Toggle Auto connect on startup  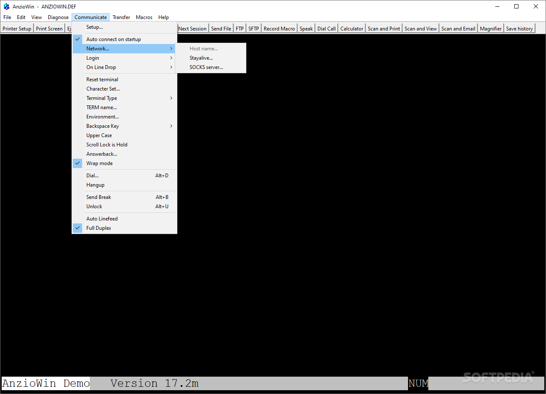pyautogui.click(x=124, y=39)
